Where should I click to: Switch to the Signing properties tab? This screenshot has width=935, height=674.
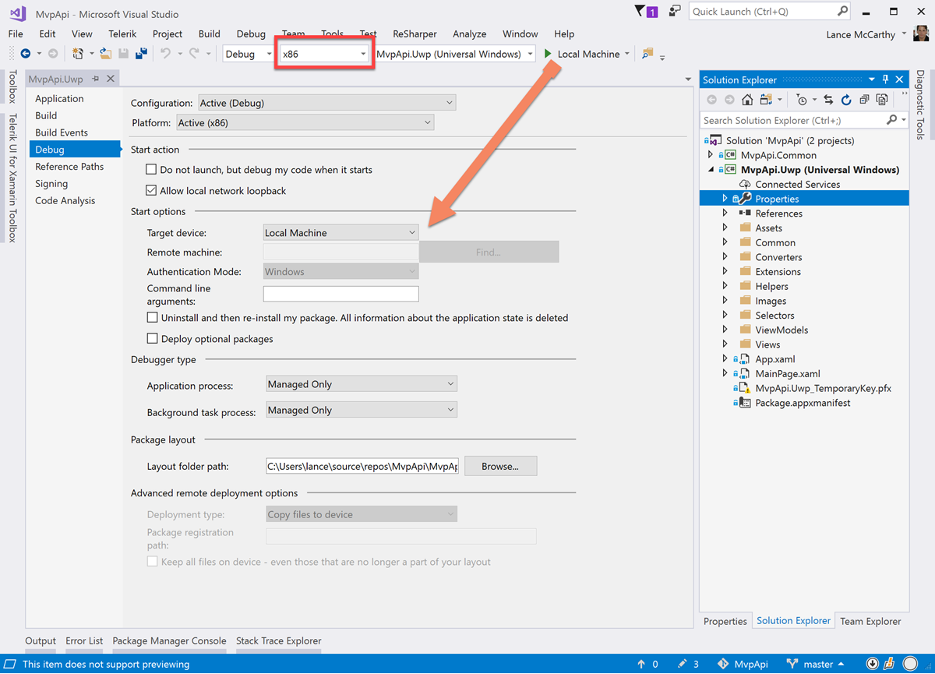(x=51, y=184)
